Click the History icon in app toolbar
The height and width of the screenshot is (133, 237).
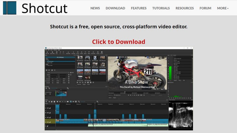pos(85,53)
